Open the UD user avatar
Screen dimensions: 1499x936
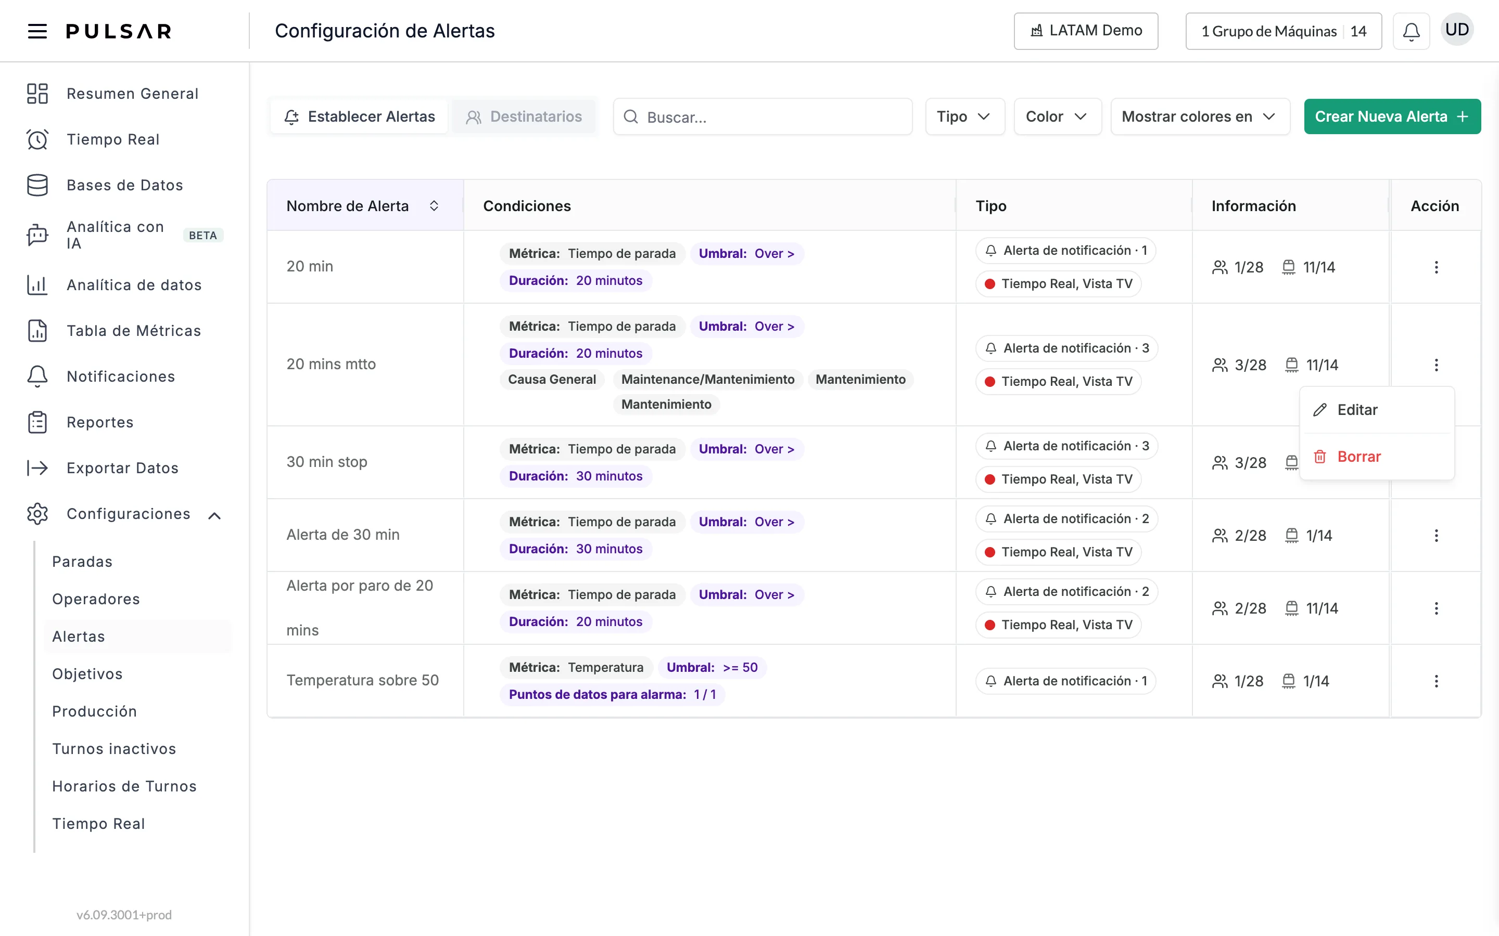tap(1457, 30)
